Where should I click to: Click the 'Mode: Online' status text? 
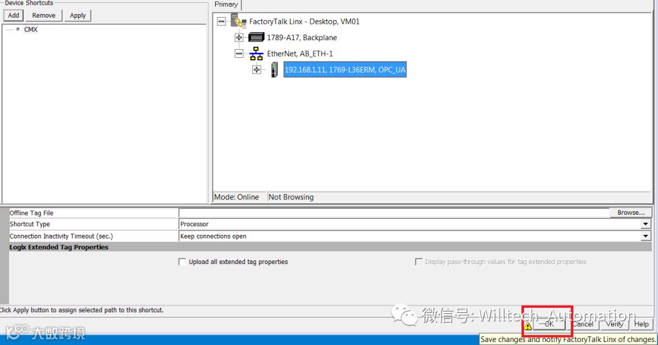(x=236, y=197)
